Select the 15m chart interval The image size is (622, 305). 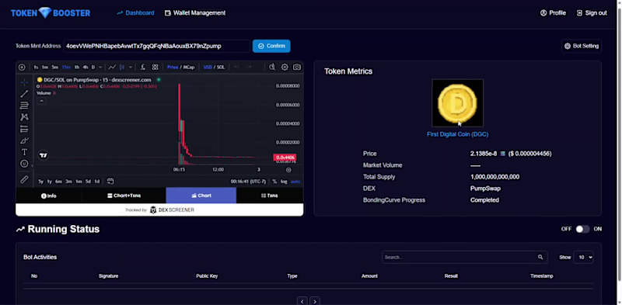pyautogui.click(x=66, y=68)
